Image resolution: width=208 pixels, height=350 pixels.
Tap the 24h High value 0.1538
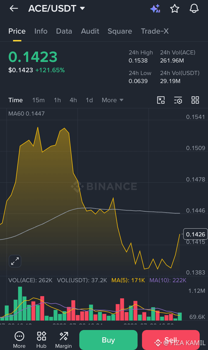point(138,61)
